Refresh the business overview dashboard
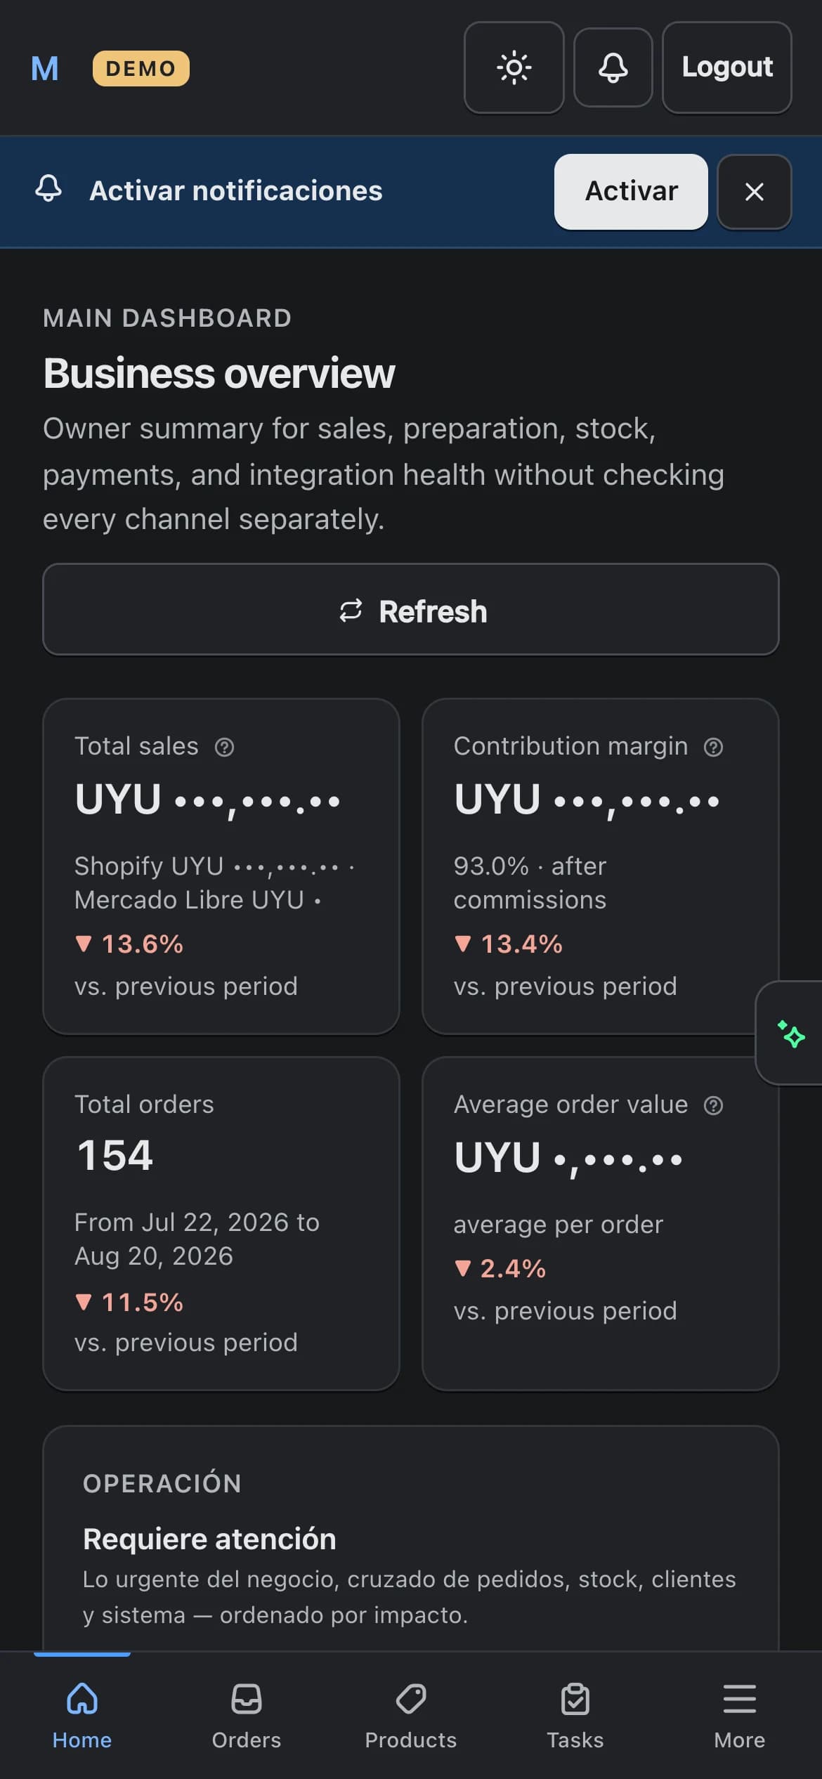822x1779 pixels. (410, 610)
